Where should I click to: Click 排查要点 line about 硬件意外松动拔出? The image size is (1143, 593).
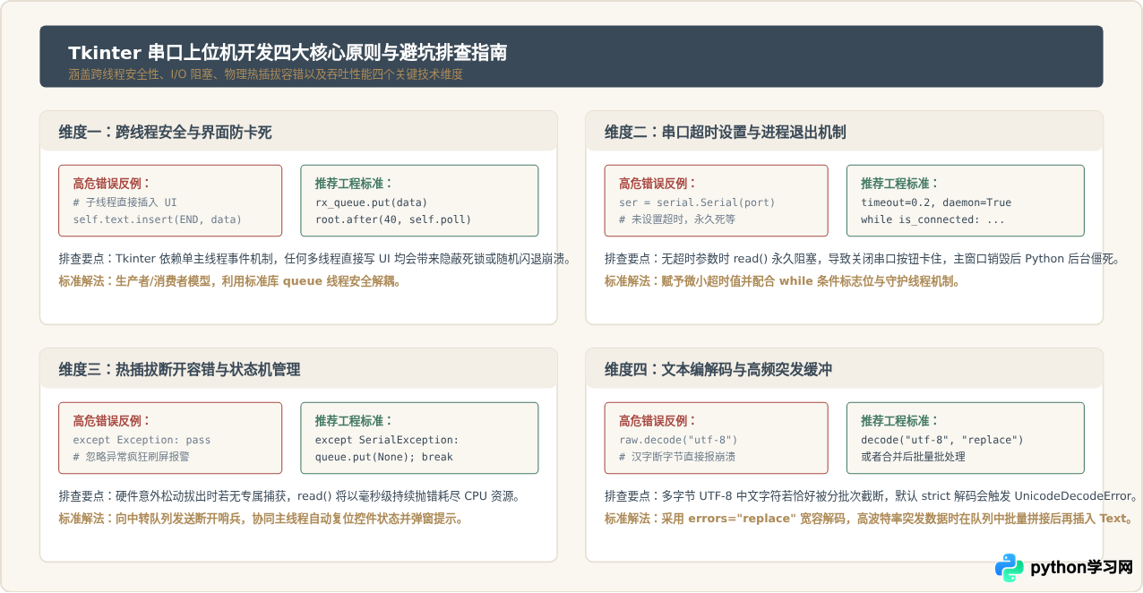click(289, 496)
